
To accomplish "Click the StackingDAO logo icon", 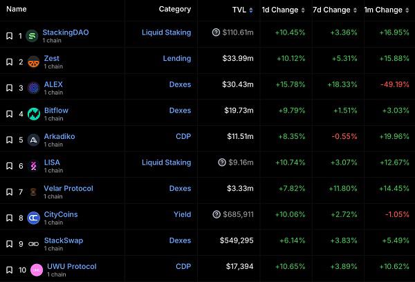I will click(x=32, y=36).
